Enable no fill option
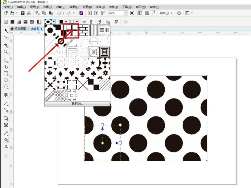Screen dimensions: 251x188 tap(6, 22)
